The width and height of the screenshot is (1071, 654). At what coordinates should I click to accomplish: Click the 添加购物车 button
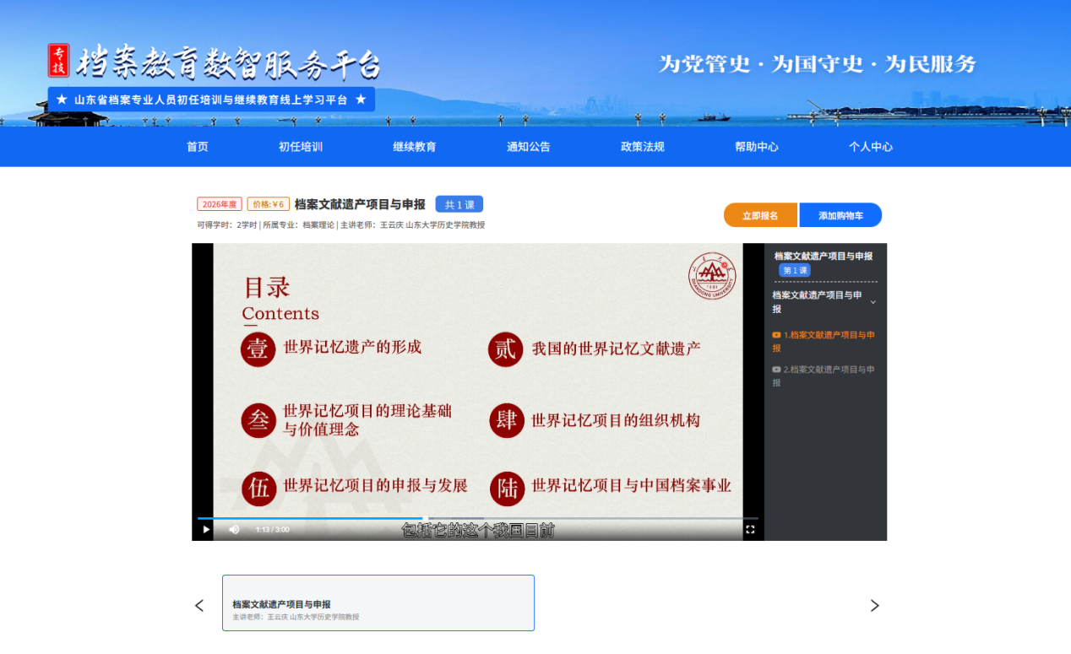coord(840,215)
